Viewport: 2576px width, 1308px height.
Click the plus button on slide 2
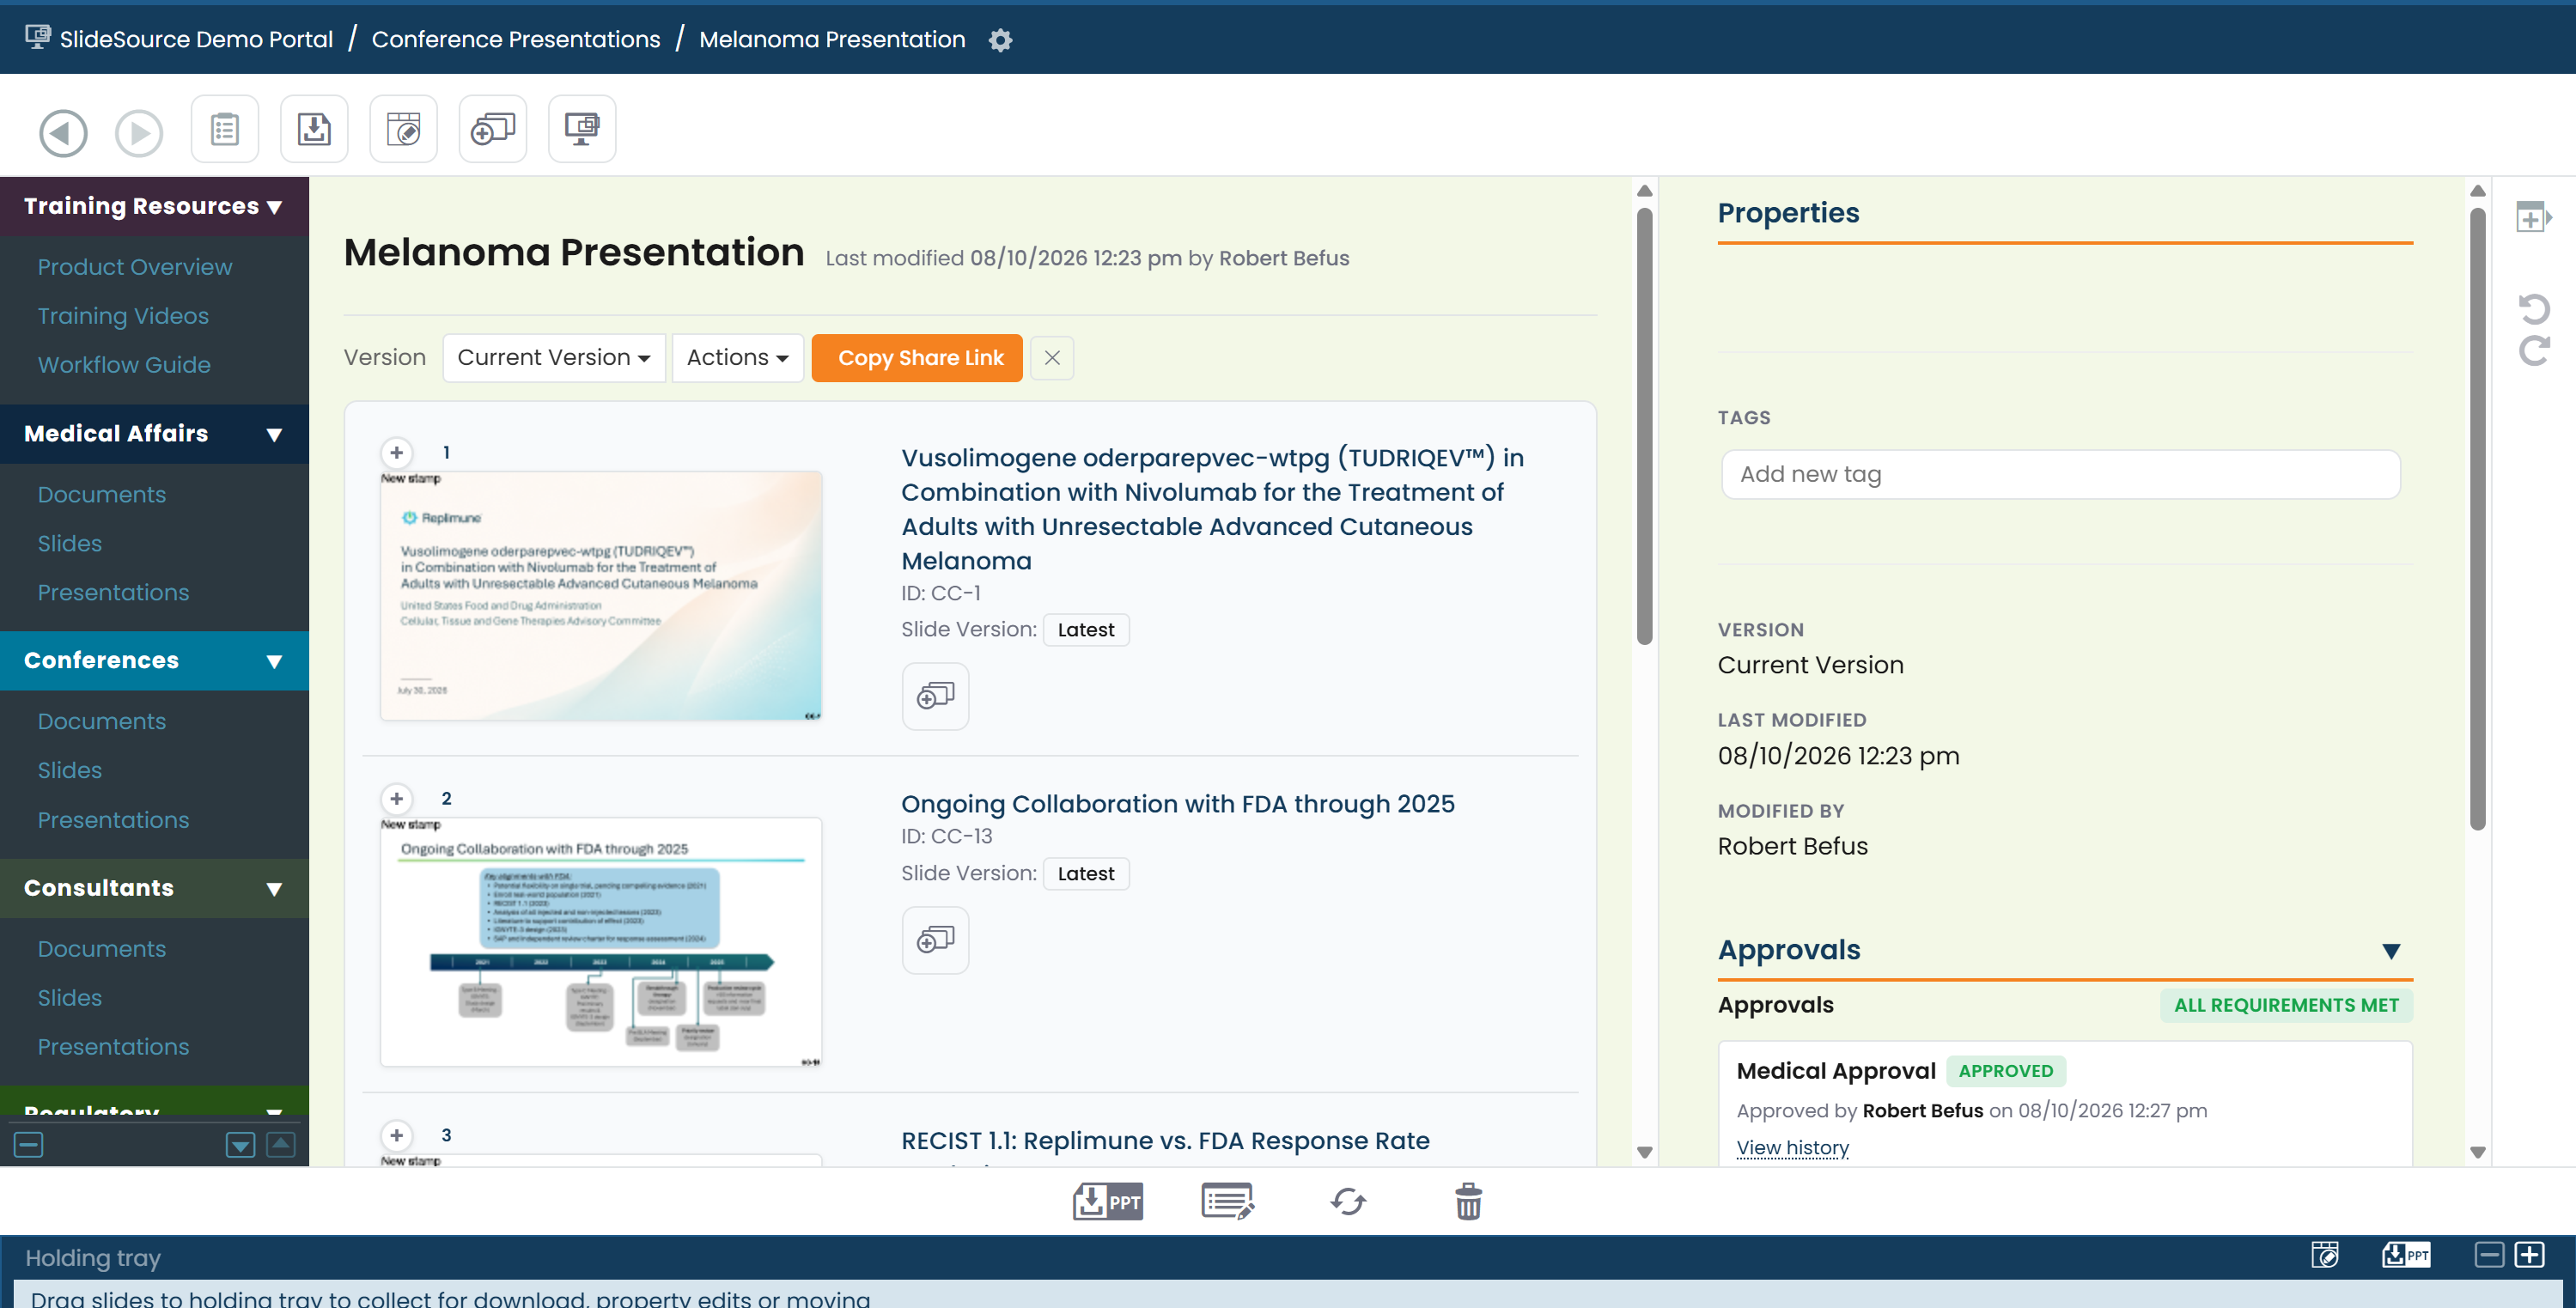(397, 799)
